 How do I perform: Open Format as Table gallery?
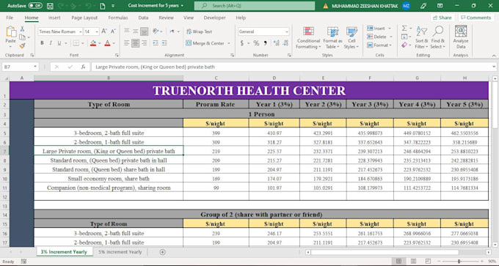pyautogui.click(x=332, y=37)
